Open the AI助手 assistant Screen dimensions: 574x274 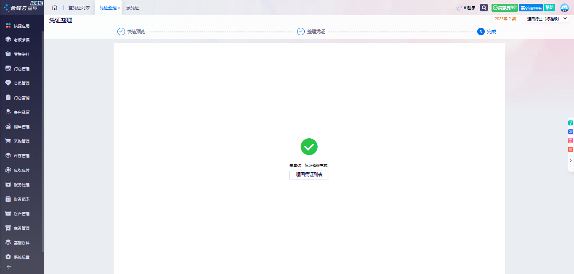[466, 8]
